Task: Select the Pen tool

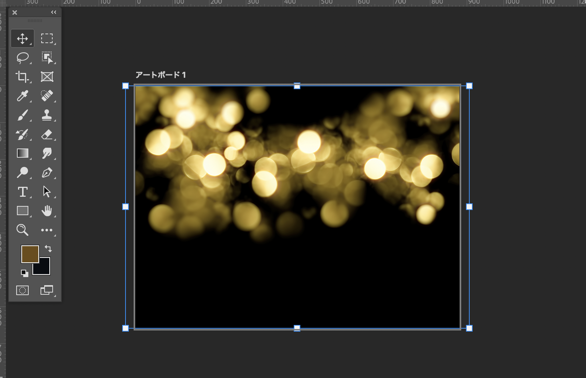Action: pyautogui.click(x=47, y=172)
